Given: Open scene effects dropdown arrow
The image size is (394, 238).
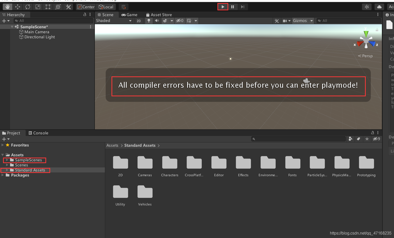Looking at the screenshot, I should 172,21.
